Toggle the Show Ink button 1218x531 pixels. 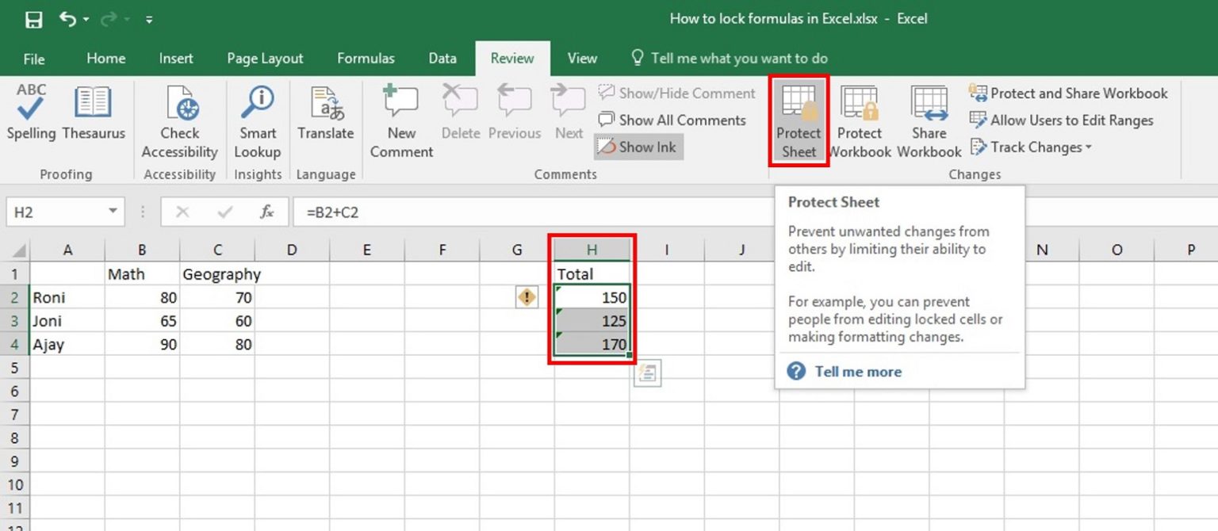coord(638,147)
